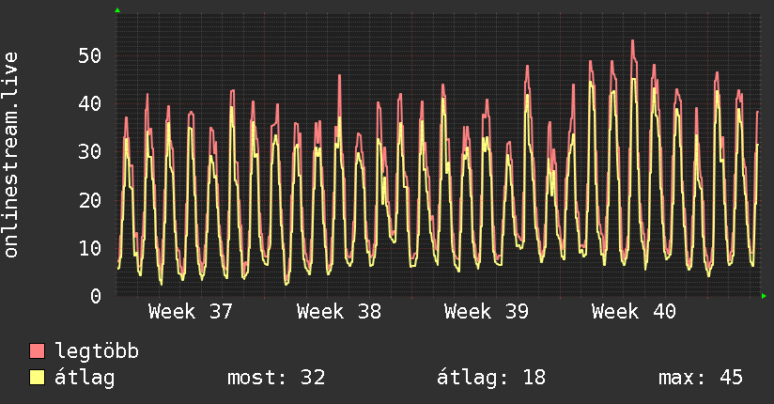Screen dimensions: 774x404
Task: Click the yellow átlag legend swatch
Action: click(37, 378)
